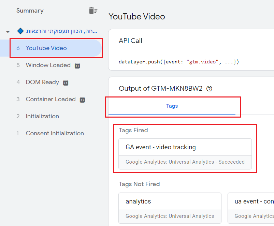Click the blue diamond page icon
The width and height of the screenshot is (274, 226).
pos(20,31)
